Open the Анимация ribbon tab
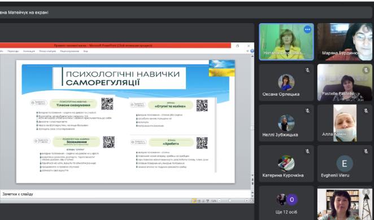Image resolution: width=374 pixels, height=220 pixels. (x=29, y=51)
